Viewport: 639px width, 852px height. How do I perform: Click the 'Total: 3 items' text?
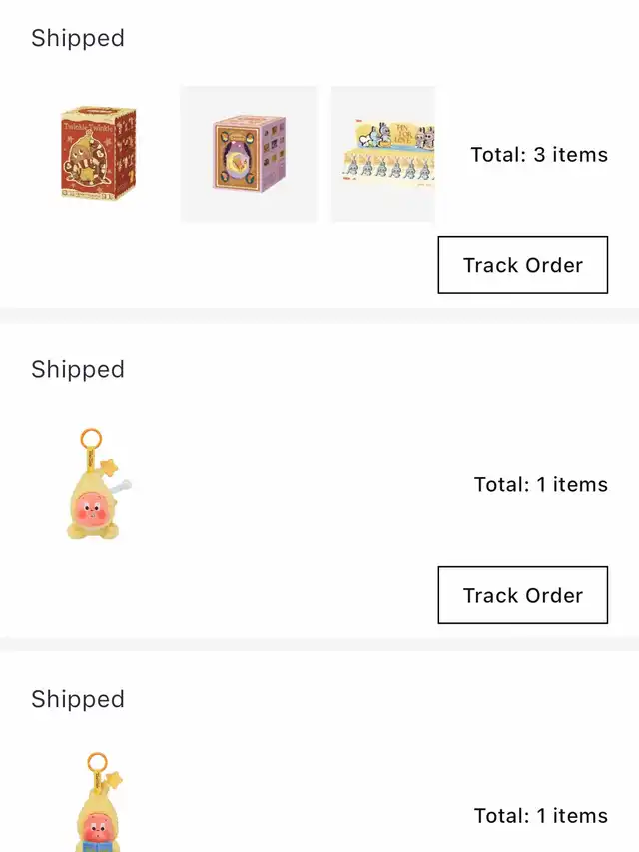click(x=539, y=155)
